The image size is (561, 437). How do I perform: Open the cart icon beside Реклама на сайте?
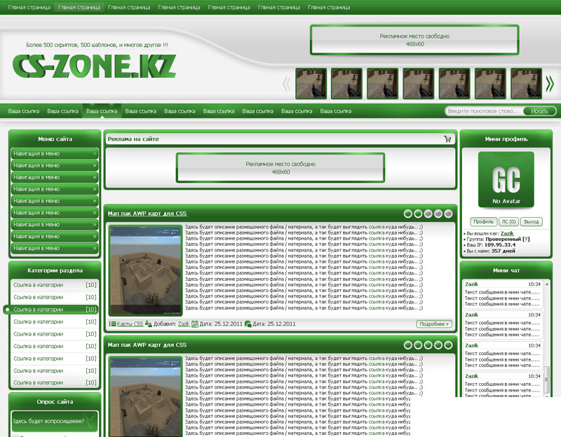[x=447, y=139]
